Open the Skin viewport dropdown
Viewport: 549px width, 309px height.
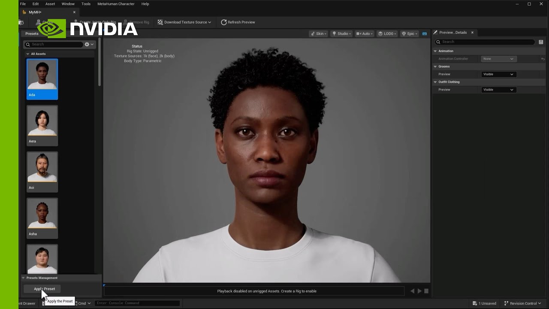[x=318, y=33]
